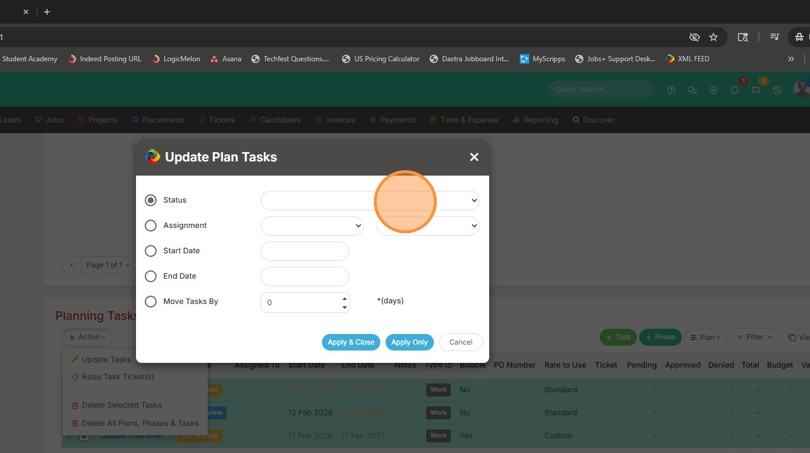Open the Projects navigation tab

[x=98, y=120]
